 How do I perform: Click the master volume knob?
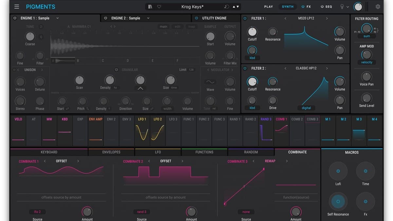coord(358,7)
